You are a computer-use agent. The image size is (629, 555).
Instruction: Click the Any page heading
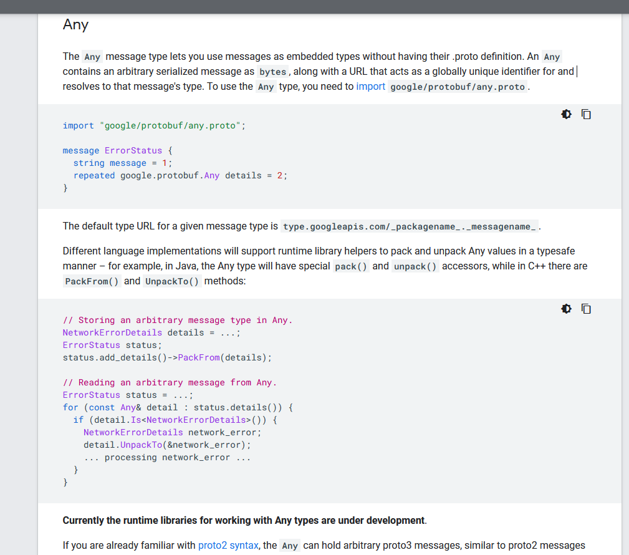(75, 24)
